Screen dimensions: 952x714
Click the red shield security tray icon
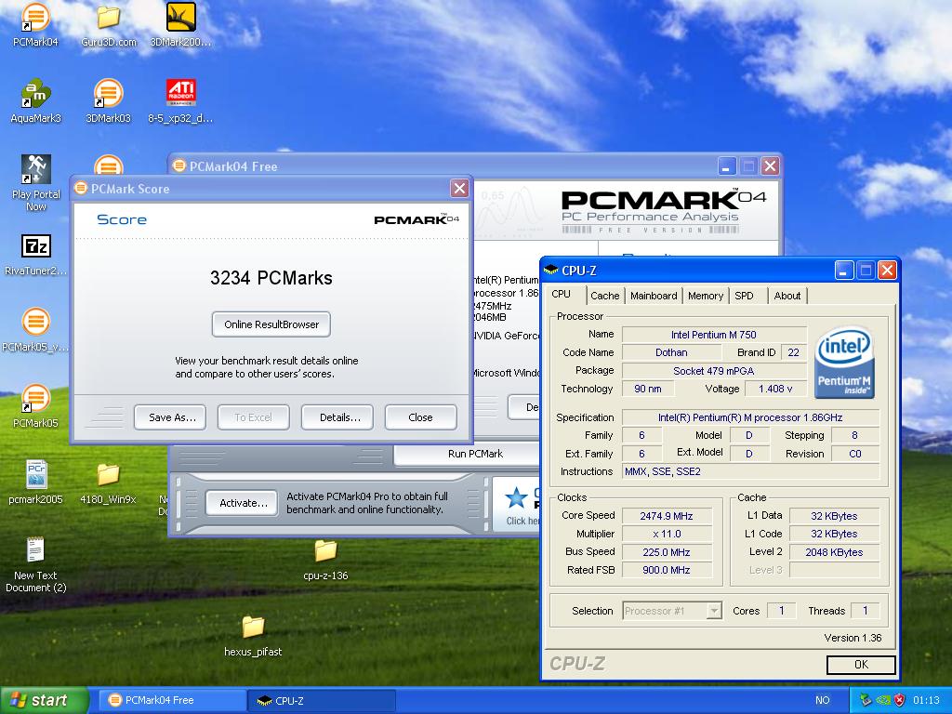899,700
